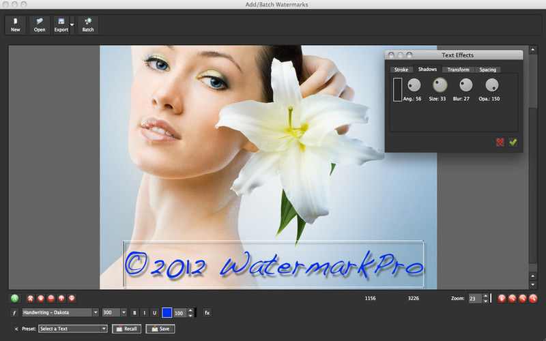
Task: Click the canvas scrollbar up arrow at top
Action: [x=533, y=50]
